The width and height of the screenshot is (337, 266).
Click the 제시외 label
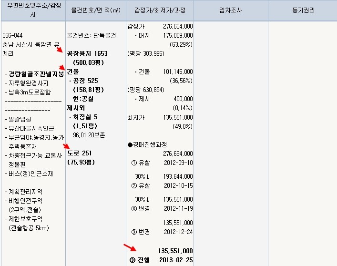click(76, 108)
